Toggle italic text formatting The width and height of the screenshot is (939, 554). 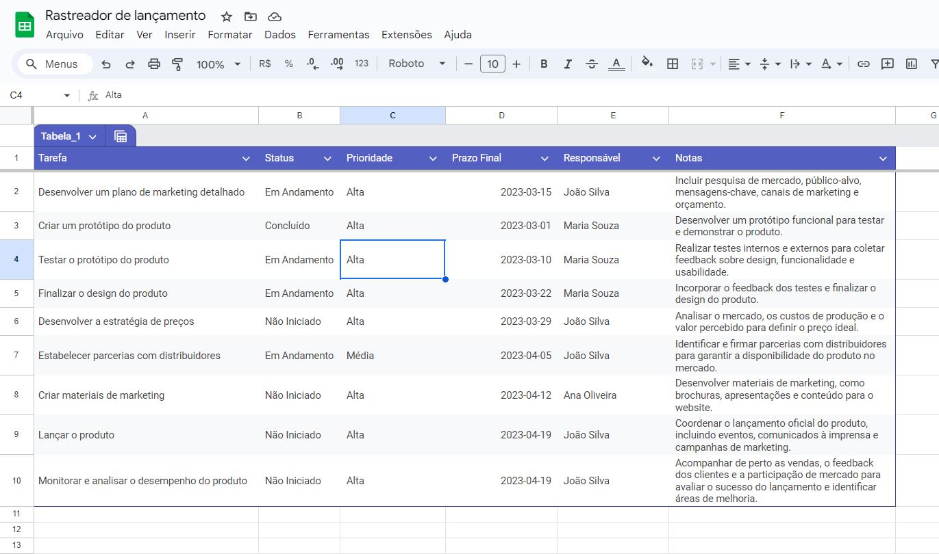pos(567,64)
